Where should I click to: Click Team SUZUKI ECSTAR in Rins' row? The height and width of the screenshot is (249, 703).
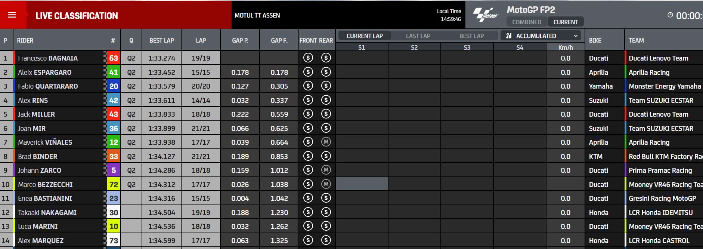coord(661,100)
